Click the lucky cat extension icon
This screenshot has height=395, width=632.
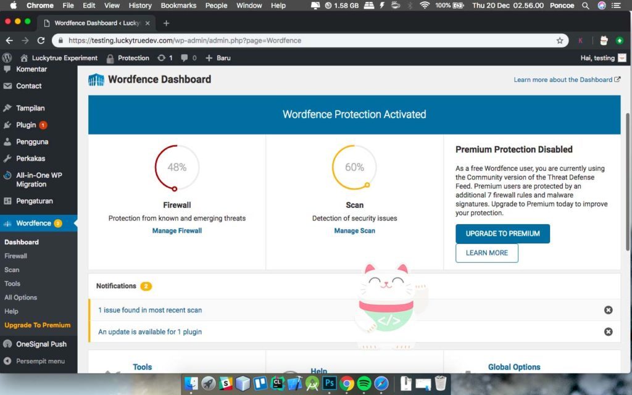pos(604,40)
